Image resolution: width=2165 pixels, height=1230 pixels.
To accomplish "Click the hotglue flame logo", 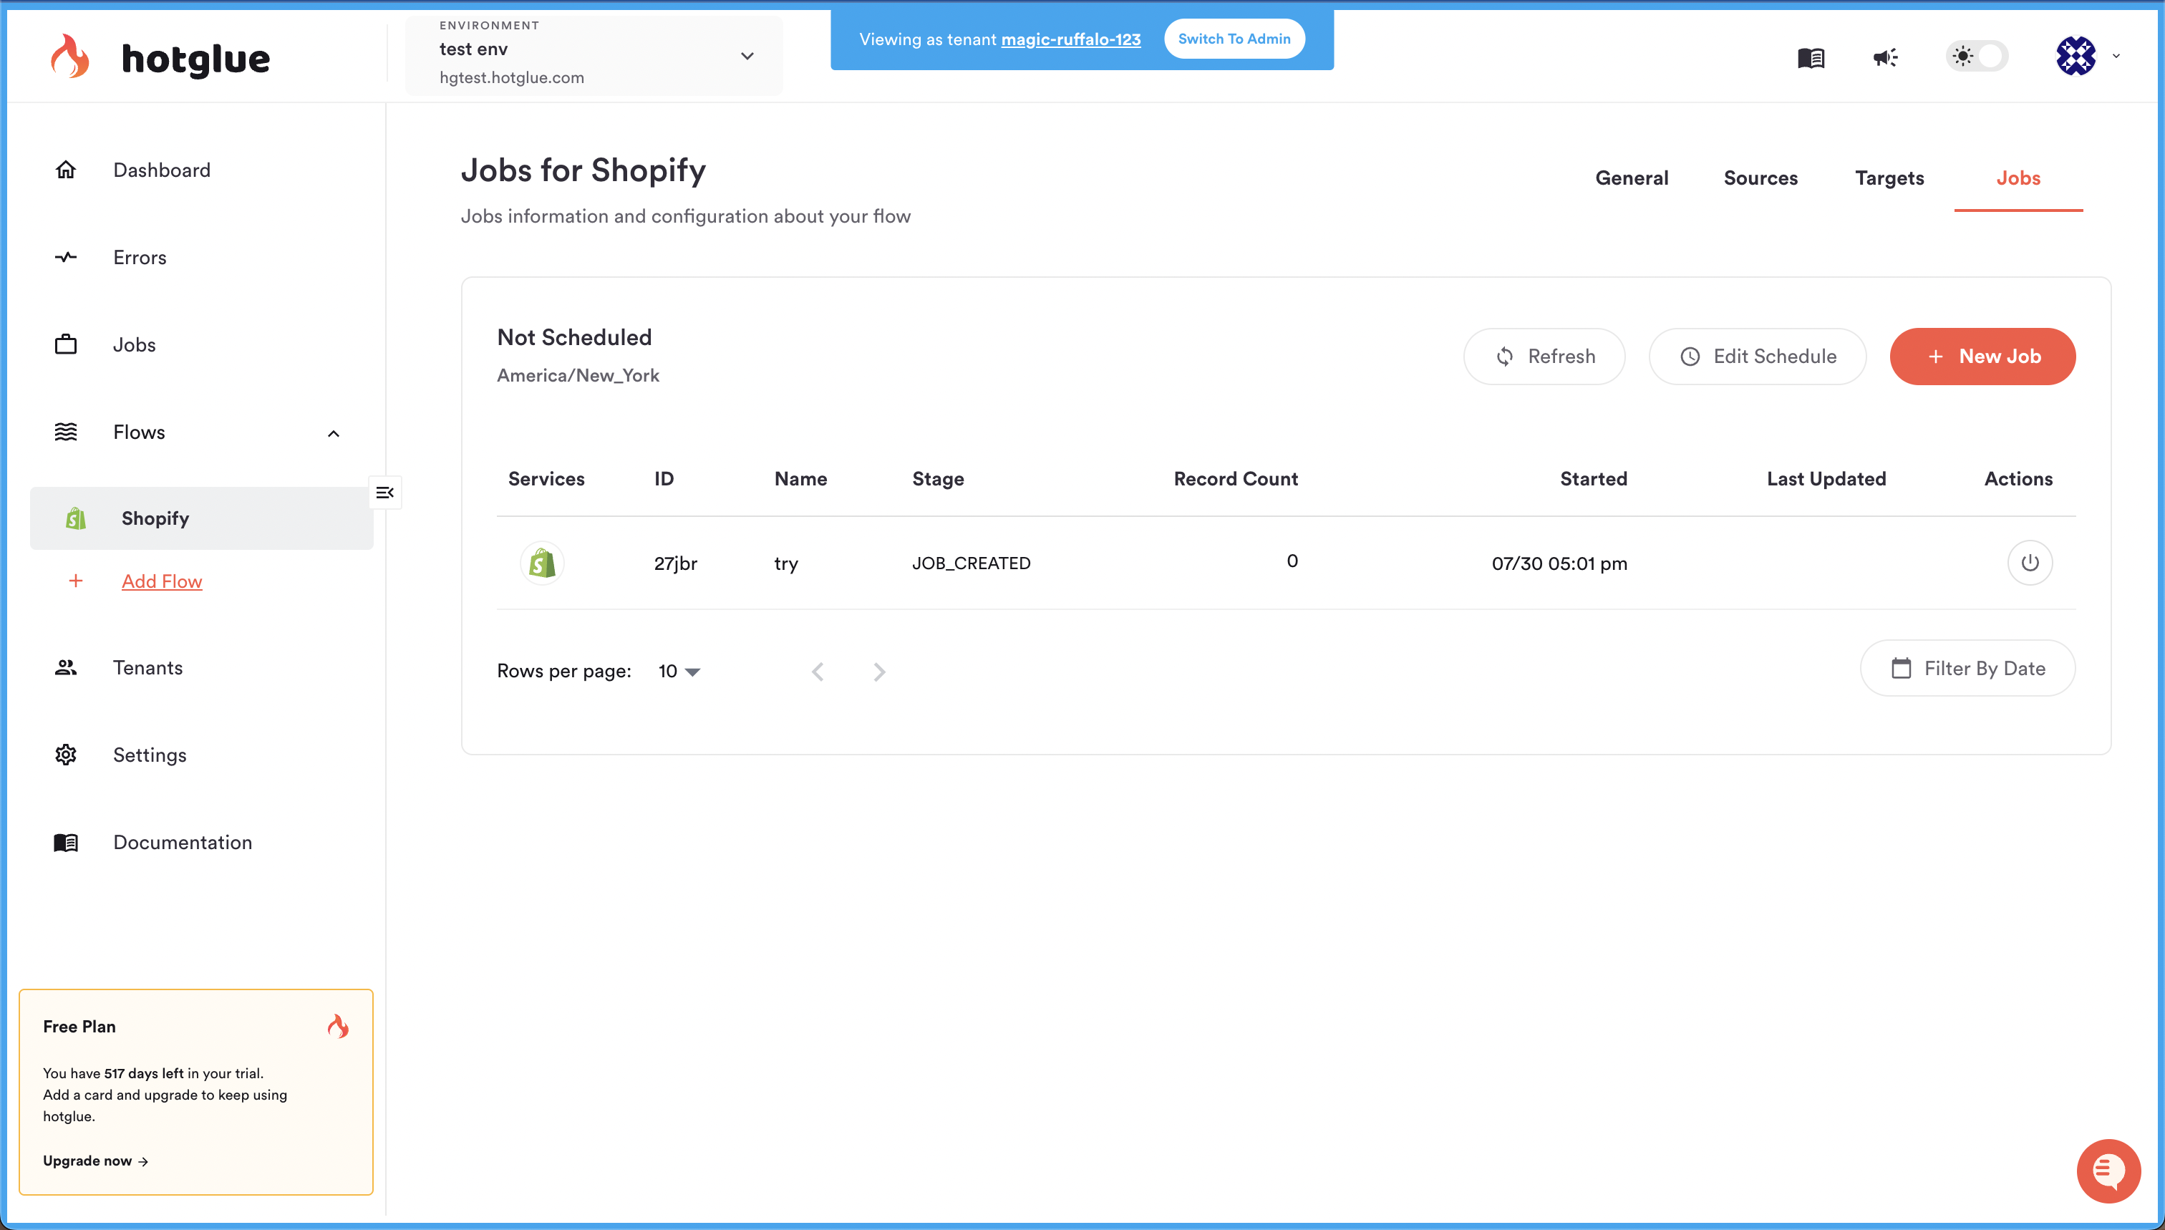I will tap(70, 57).
